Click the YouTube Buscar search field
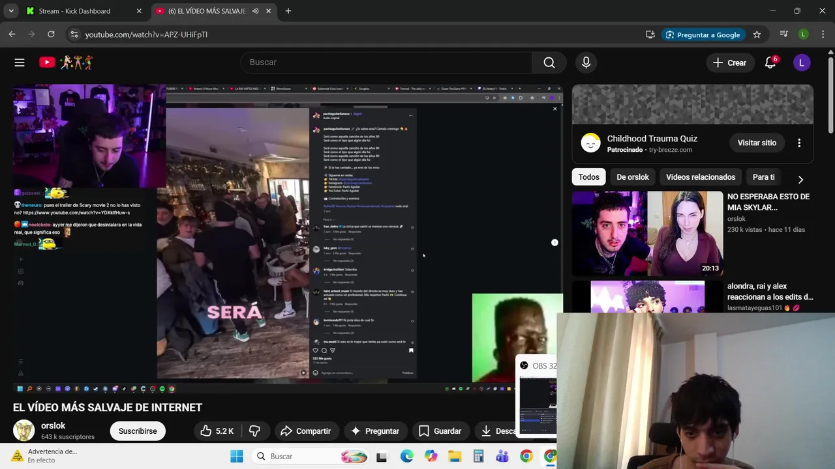The height and width of the screenshot is (469, 835). click(x=386, y=63)
